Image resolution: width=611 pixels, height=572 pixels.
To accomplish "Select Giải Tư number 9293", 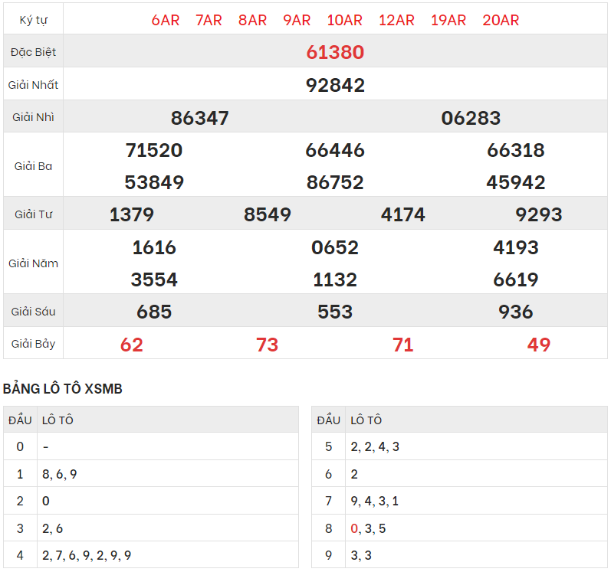I will 539,215.
